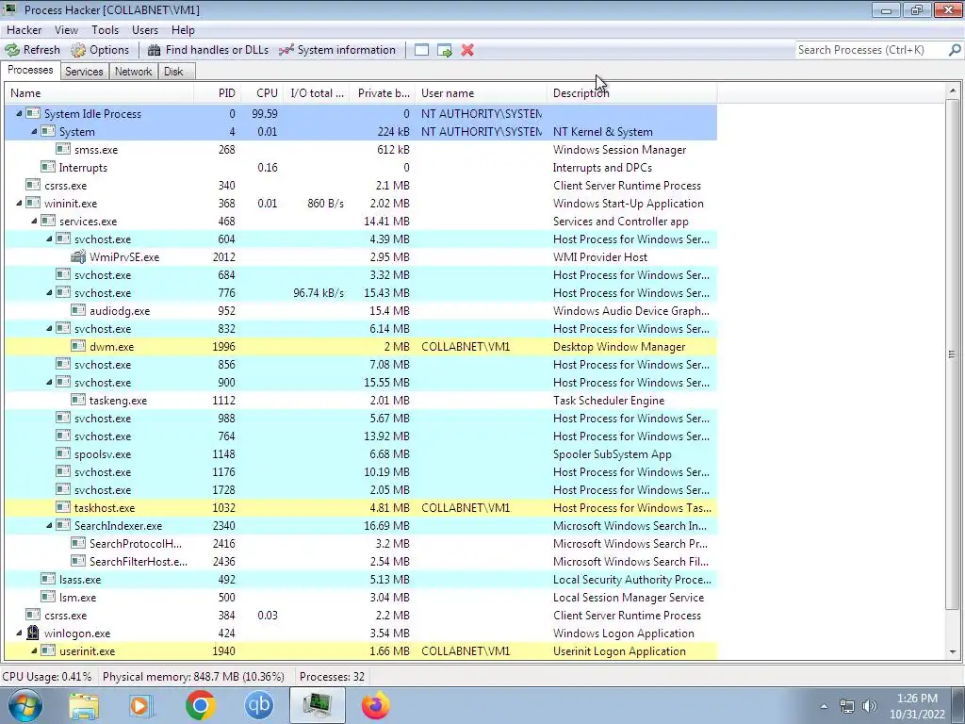Screen dimensions: 965x724
Task: Sort by I/O total column header
Action: (317, 93)
